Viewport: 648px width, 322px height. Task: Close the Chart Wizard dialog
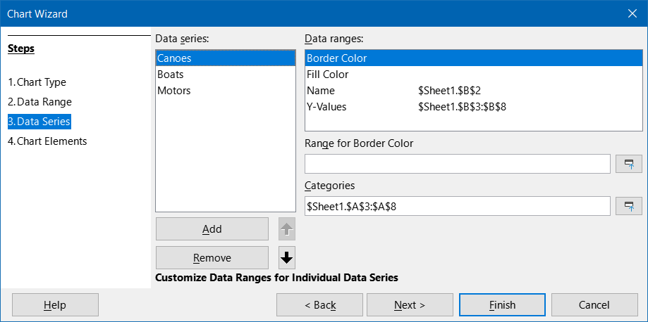(x=632, y=13)
